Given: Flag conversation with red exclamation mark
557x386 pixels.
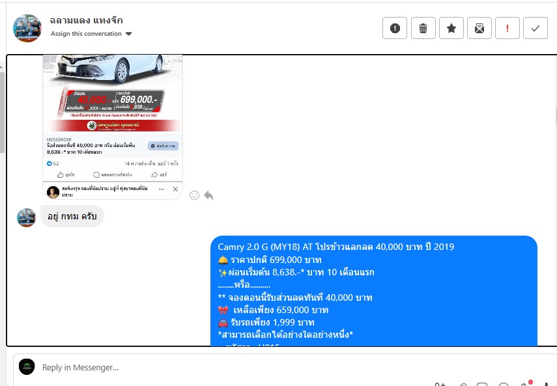Looking at the screenshot, I should pos(507,28).
